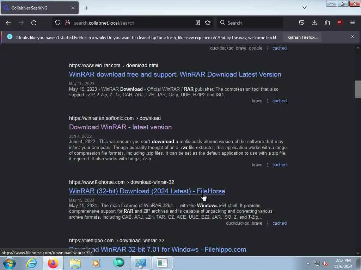Open Save to Pocket icon

302,22
